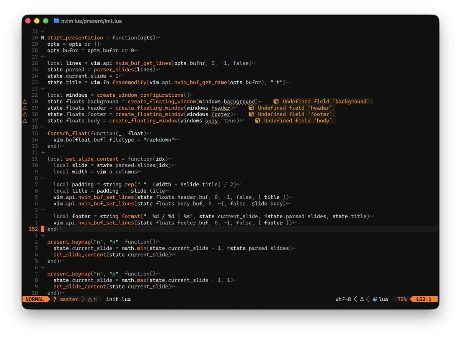
Task: Click init.lua filename in statusline
Action: tap(118, 299)
